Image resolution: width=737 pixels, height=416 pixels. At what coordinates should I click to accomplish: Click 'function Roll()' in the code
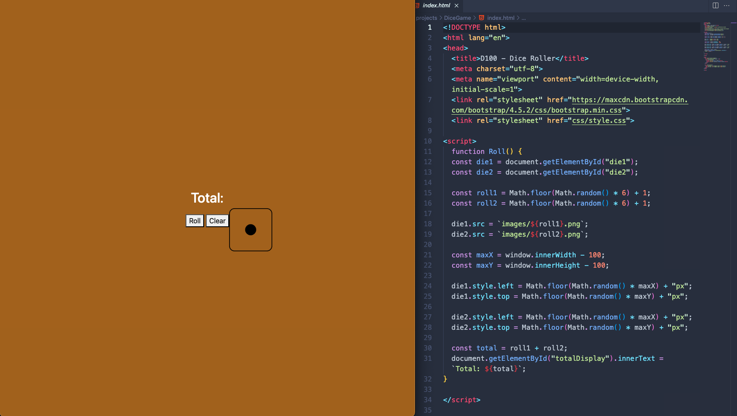coord(482,151)
